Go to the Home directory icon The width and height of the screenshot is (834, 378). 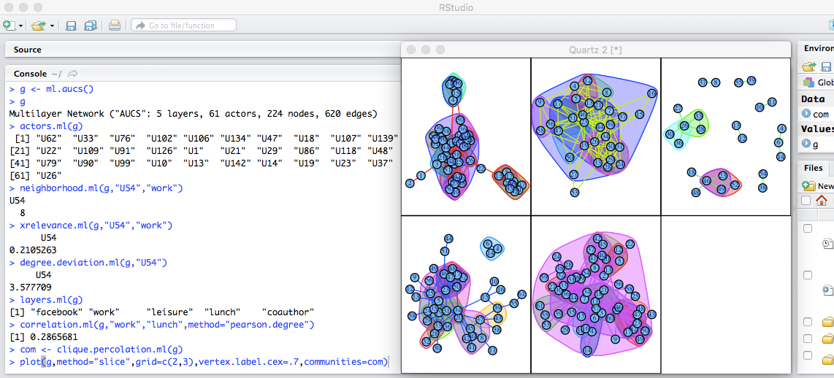(822, 201)
